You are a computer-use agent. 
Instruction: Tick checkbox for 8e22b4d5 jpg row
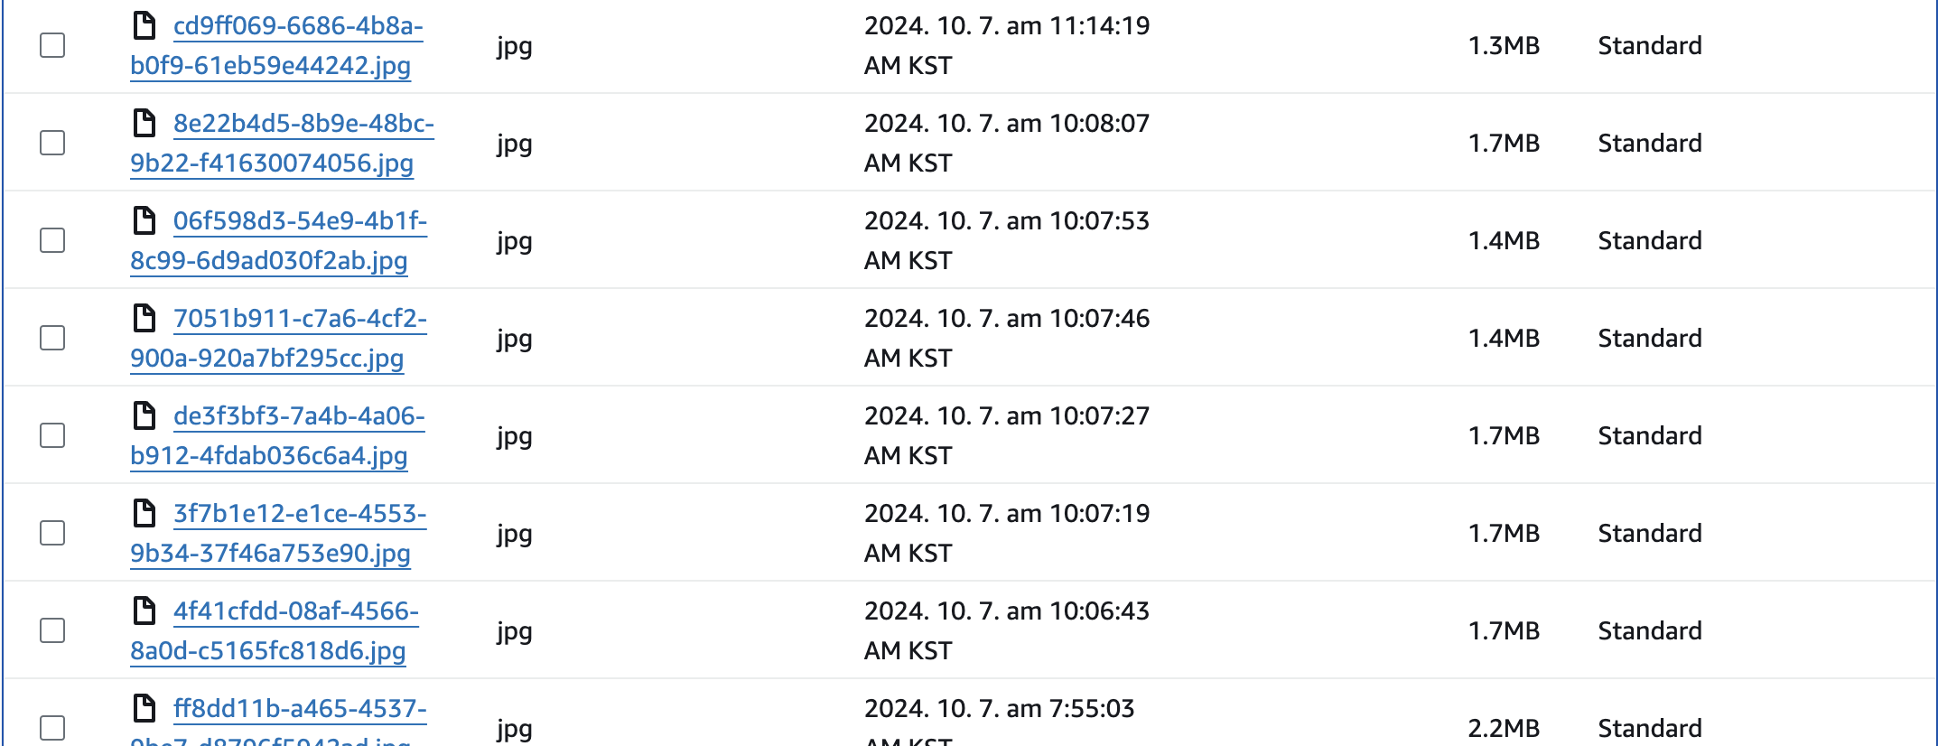click(x=52, y=143)
